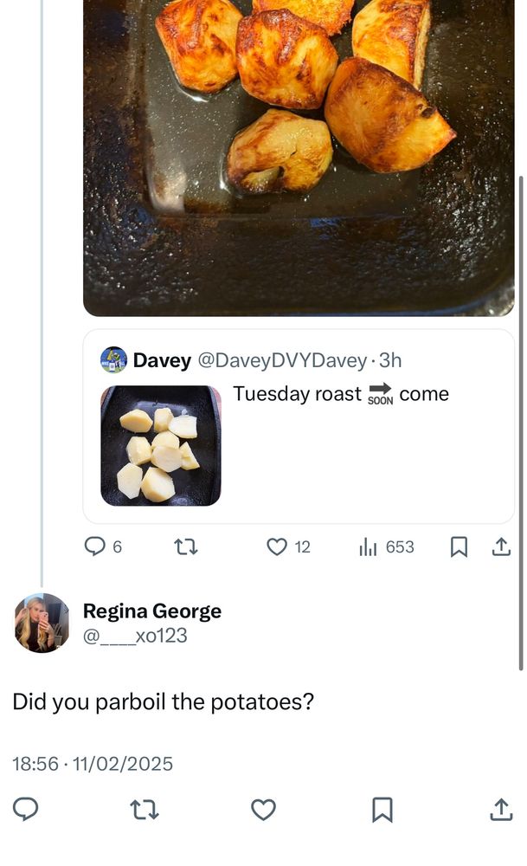Reply to the quoted potato tweet
Screen dimensions: 527x866
[x=94, y=547]
